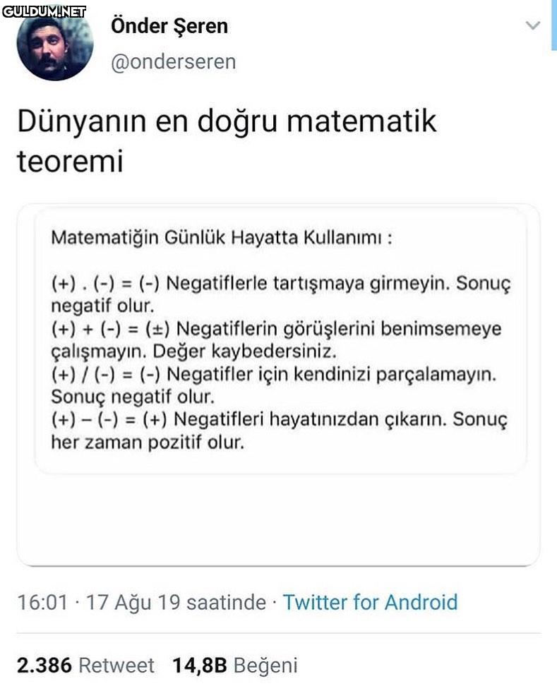View the 14,8B Beğeni list
The width and height of the screenshot is (557, 686).
pyautogui.click(x=234, y=665)
